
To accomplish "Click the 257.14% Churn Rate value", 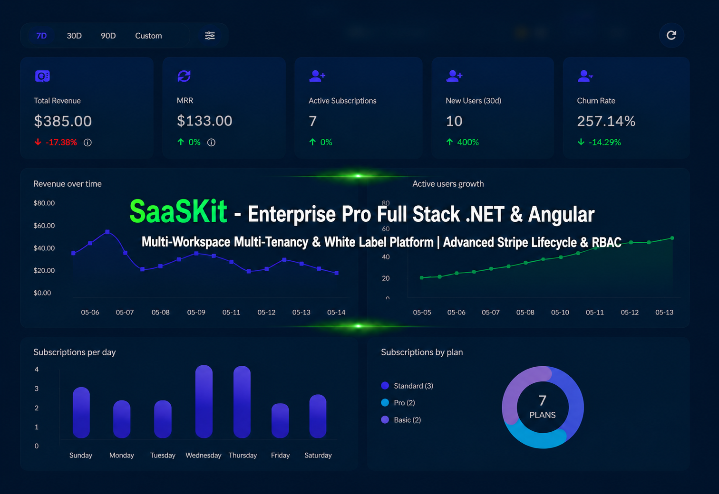I will click(606, 121).
